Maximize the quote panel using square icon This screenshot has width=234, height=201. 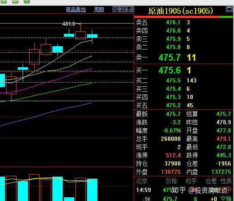point(229,9)
